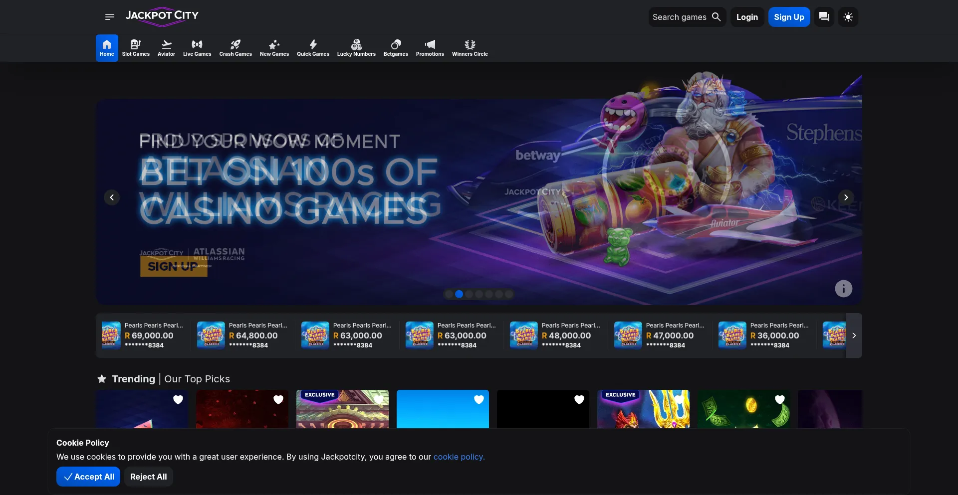The width and height of the screenshot is (958, 495).
Task: Select the first carousel dot indicator
Action: coord(449,294)
